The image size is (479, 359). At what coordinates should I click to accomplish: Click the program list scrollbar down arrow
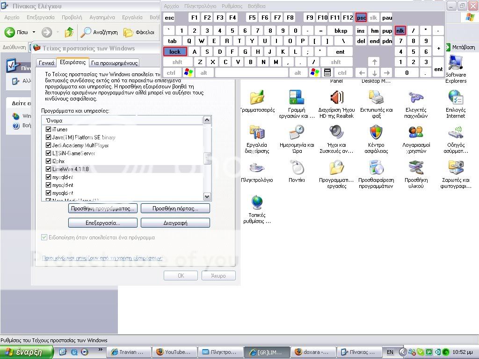[207, 196]
